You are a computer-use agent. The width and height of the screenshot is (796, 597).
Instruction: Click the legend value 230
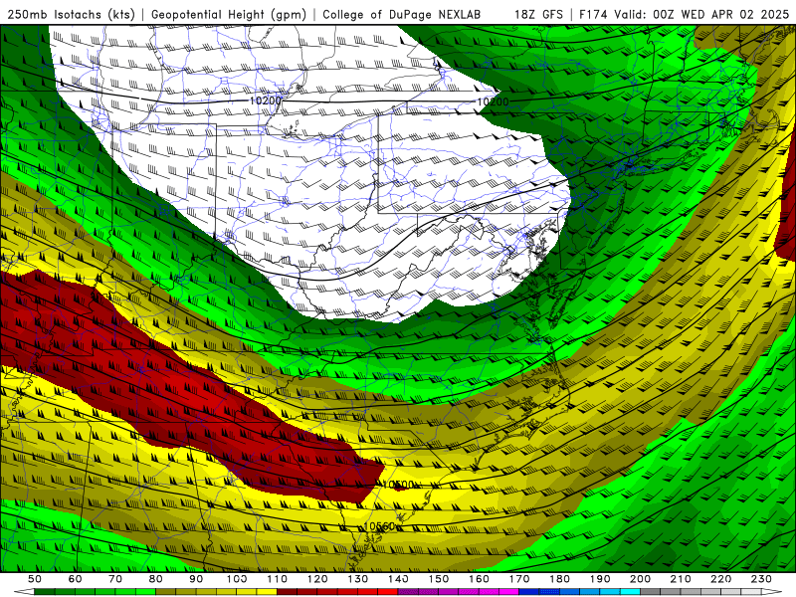click(762, 579)
